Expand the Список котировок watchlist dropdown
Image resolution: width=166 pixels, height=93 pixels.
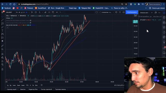[x=145, y=13]
